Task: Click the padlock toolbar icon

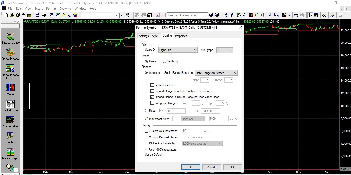Action: coord(63,15)
